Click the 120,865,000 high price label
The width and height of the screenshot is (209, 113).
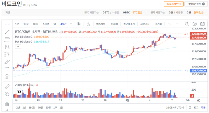tap(199, 34)
